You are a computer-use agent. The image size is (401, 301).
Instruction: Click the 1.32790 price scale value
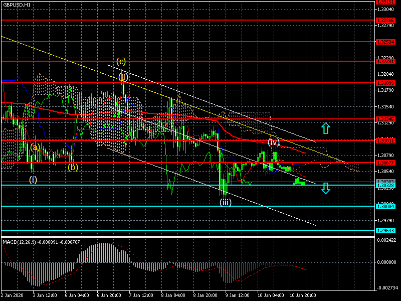[385, 26]
